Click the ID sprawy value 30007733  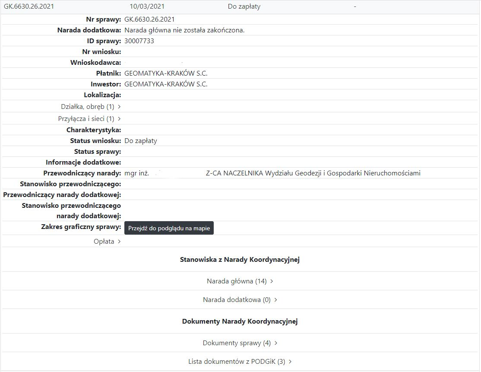[139, 41]
